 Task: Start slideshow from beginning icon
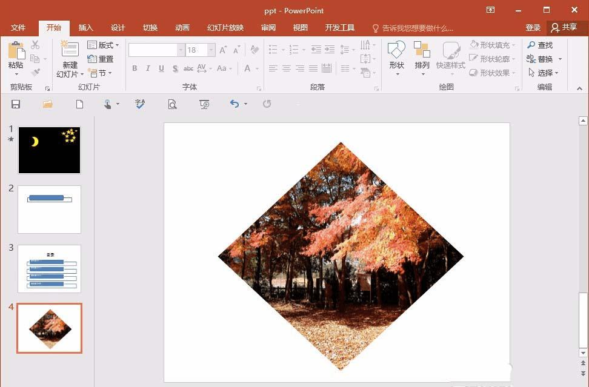coord(204,104)
